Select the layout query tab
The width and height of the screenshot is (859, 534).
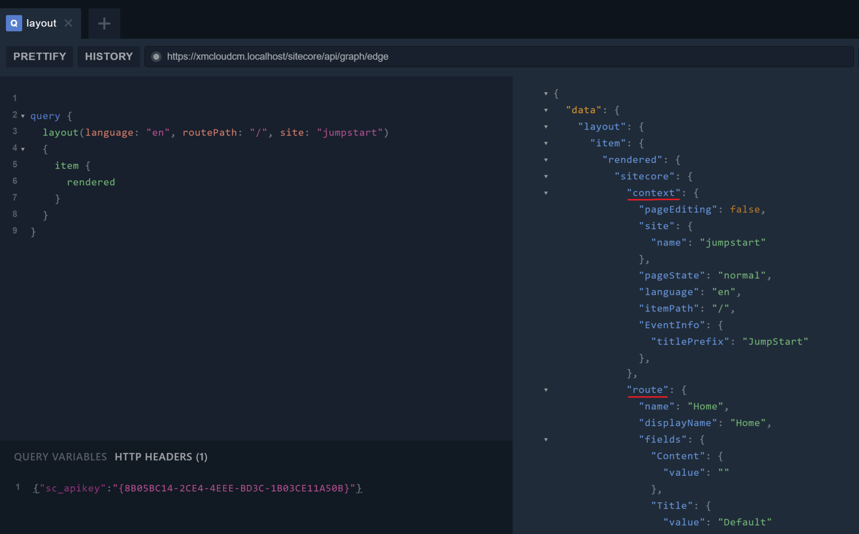click(x=41, y=23)
